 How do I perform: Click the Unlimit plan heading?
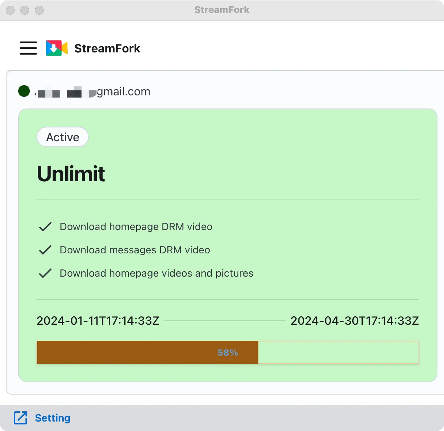click(71, 174)
